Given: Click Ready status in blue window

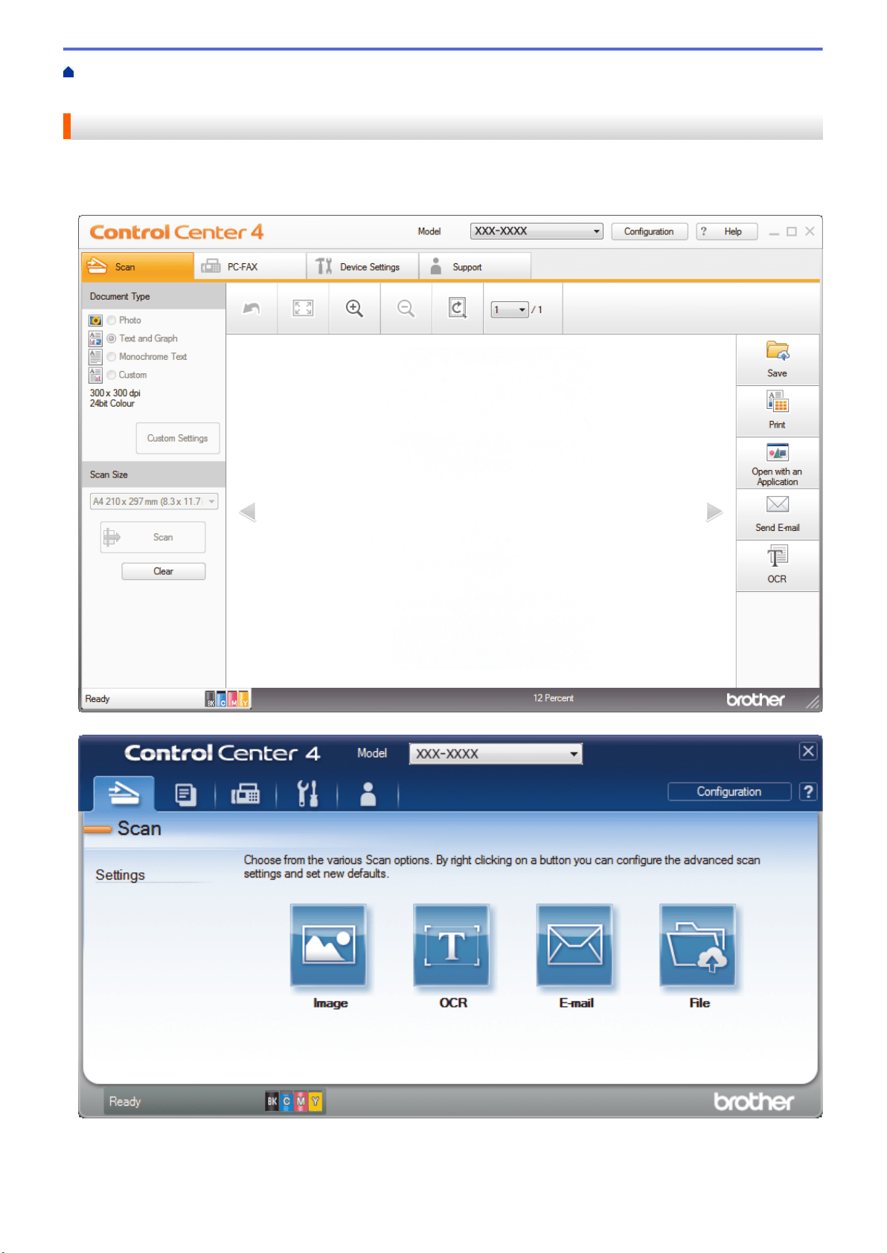Looking at the screenshot, I should (x=125, y=1101).
